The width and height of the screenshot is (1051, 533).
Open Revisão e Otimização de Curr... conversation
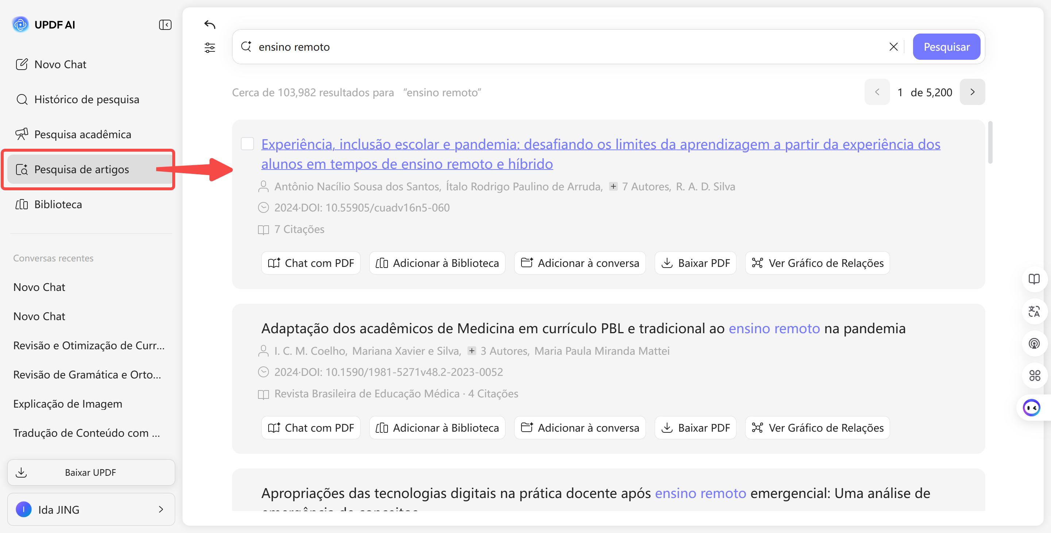[89, 346]
